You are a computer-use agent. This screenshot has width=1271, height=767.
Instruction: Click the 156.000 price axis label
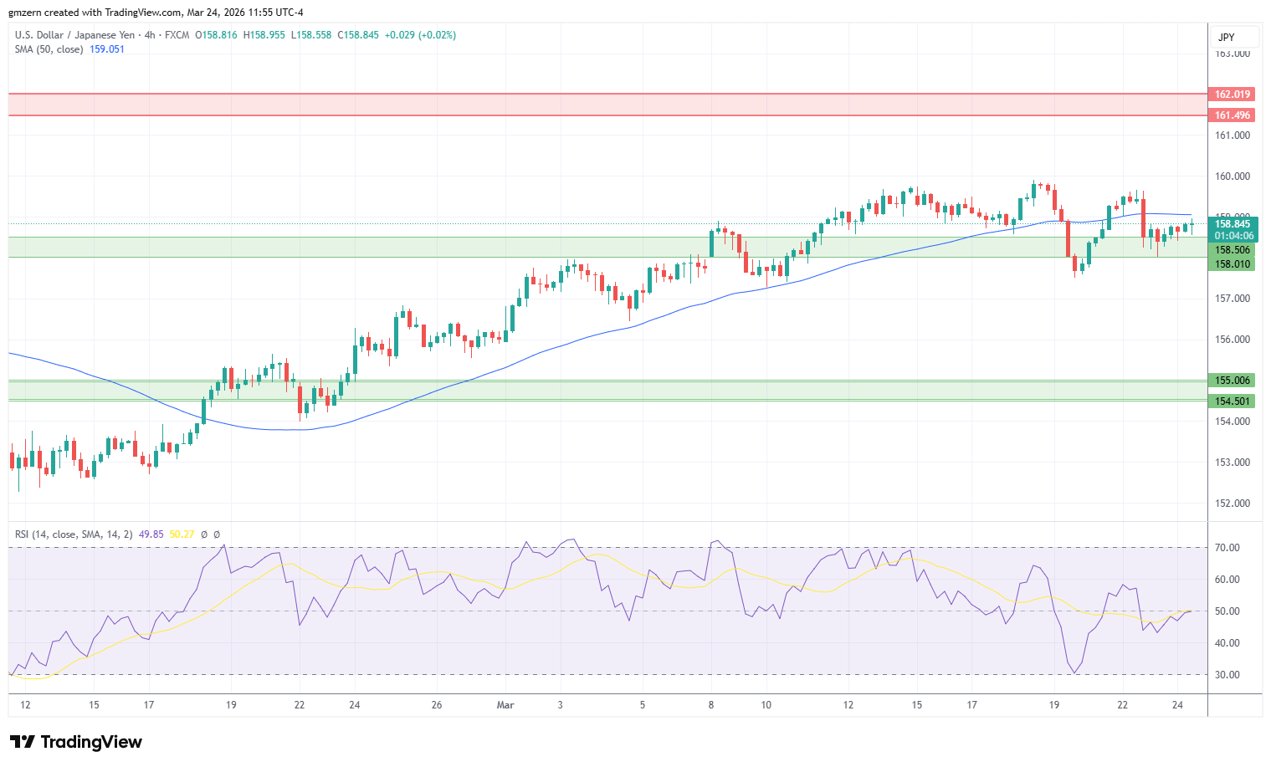(x=1233, y=340)
